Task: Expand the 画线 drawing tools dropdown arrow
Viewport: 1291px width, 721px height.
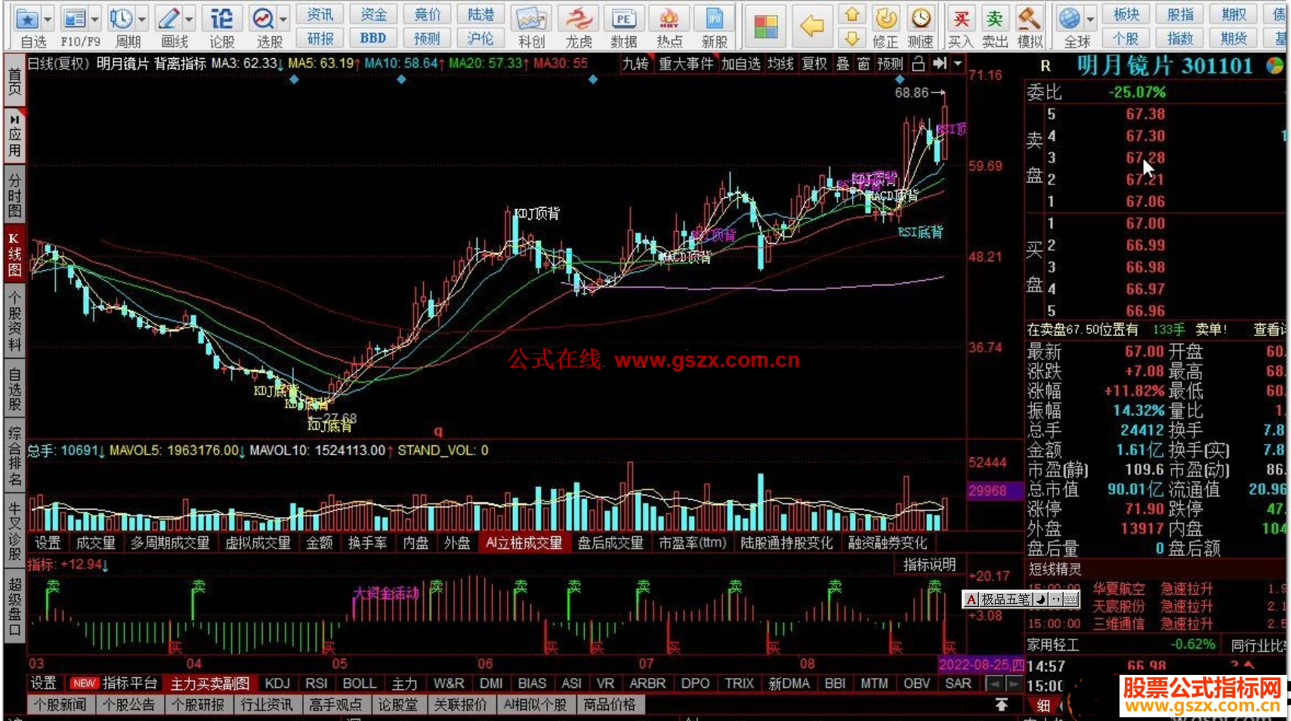Action: pyautogui.click(x=190, y=19)
